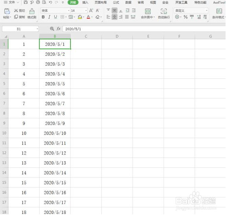Apply thousands separator format

tap(192, 17)
